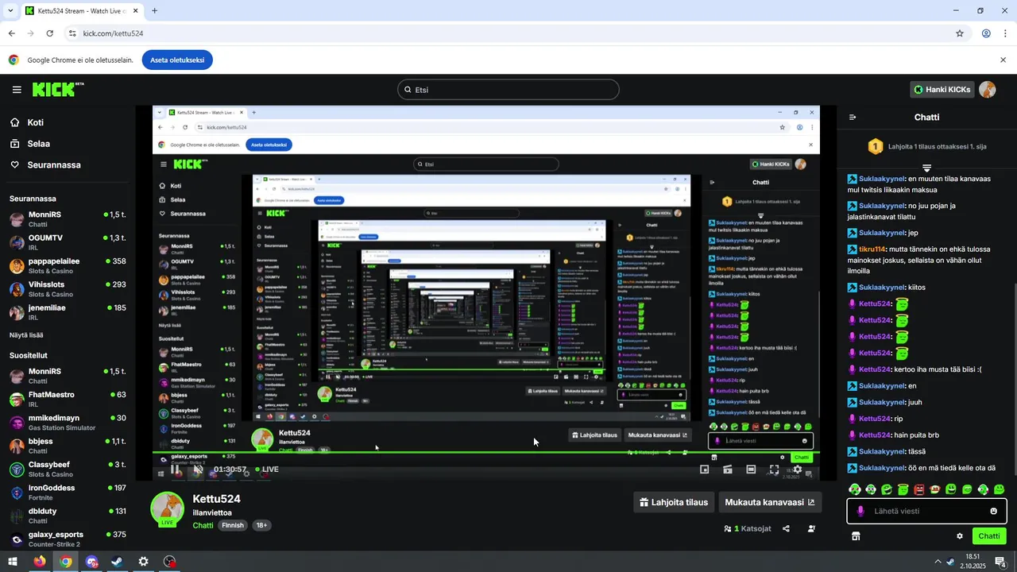Click the purple microphone icon in the message box

click(x=860, y=511)
